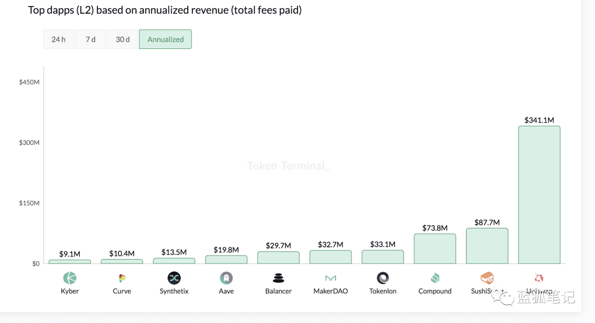Click the Curve bar in chart
The height and width of the screenshot is (323, 595).
point(122,261)
